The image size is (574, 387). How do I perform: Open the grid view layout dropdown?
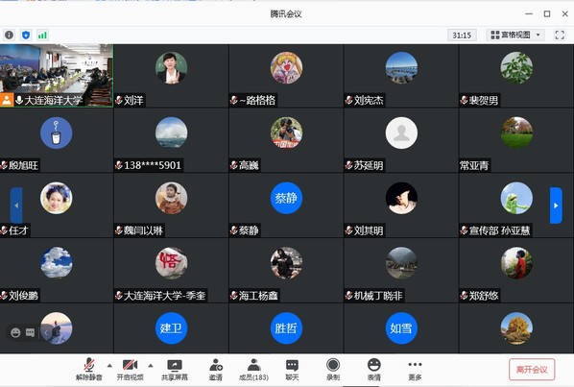point(515,36)
